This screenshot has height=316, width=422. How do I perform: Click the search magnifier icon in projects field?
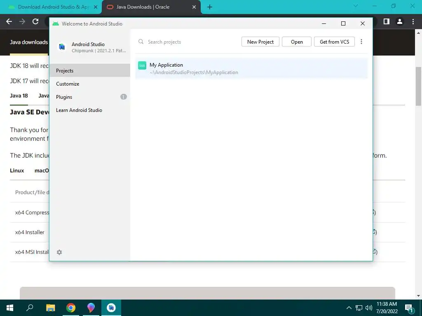point(141,42)
